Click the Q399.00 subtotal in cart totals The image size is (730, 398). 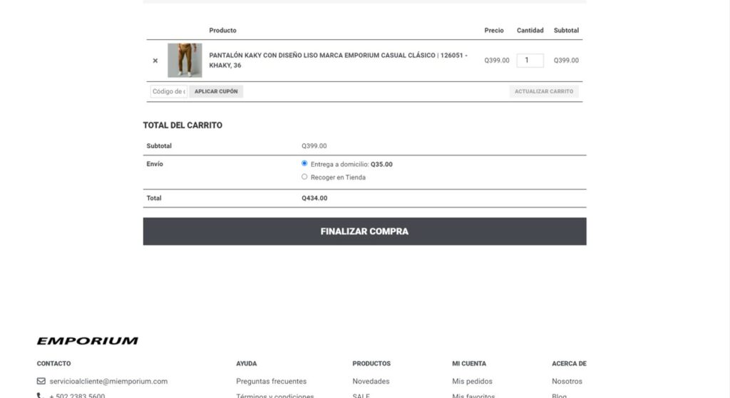pyautogui.click(x=314, y=146)
